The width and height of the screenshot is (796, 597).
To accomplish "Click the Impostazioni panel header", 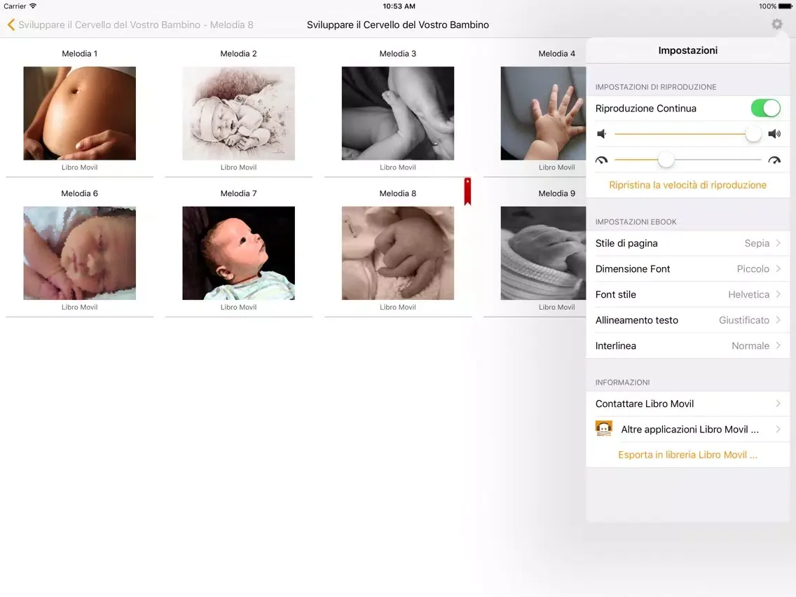I will 688,50.
